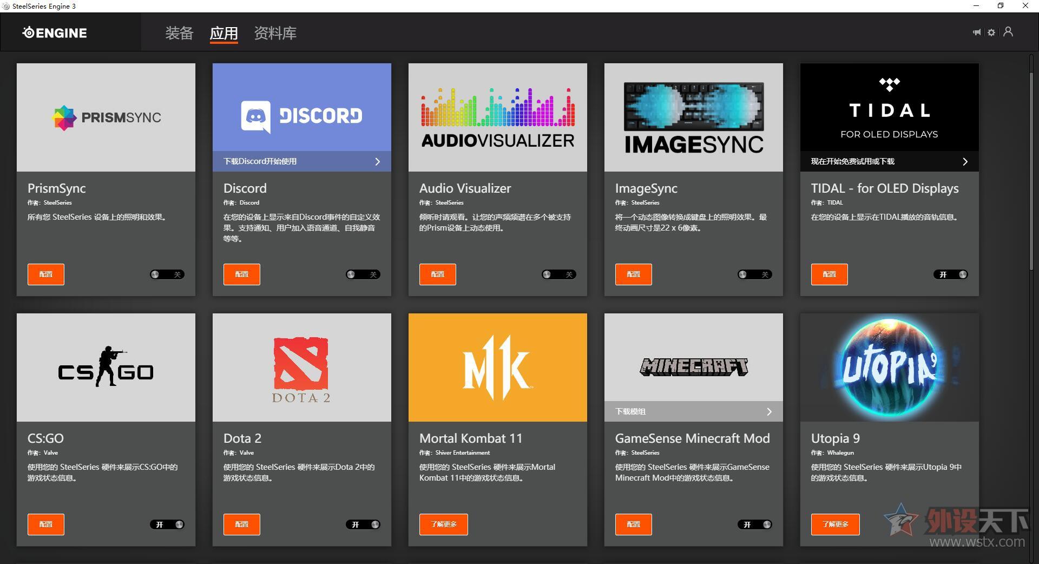
Task: Open the user account icon
Action: [1008, 32]
